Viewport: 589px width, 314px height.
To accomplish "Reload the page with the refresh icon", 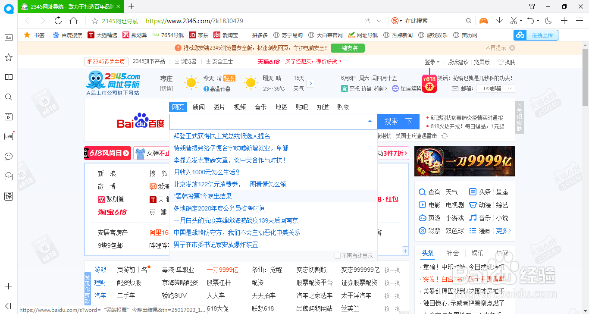I will 58,21.
